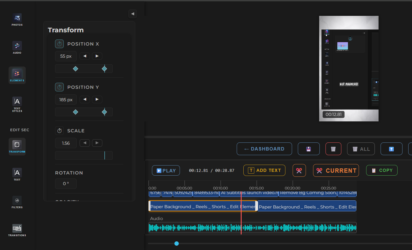Select first Position Y keyframe diamond
The image size is (412, 250).
click(x=76, y=112)
